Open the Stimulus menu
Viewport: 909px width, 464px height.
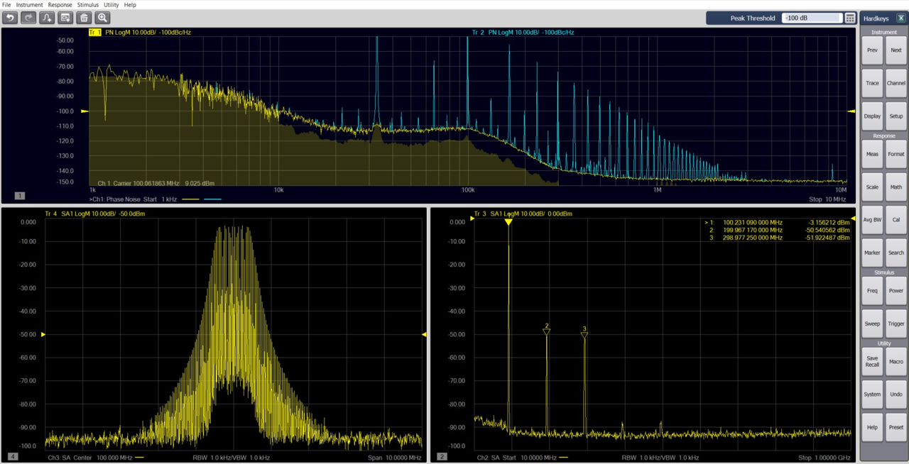(87, 4)
